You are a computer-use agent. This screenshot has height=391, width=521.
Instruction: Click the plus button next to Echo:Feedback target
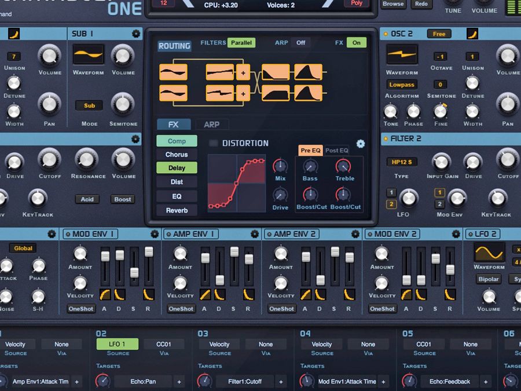point(486,382)
